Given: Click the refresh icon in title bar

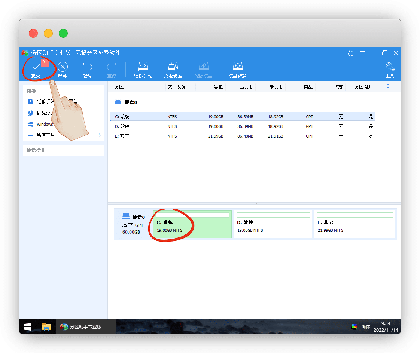Looking at the screenshot, I should click(x=351, y=53).
